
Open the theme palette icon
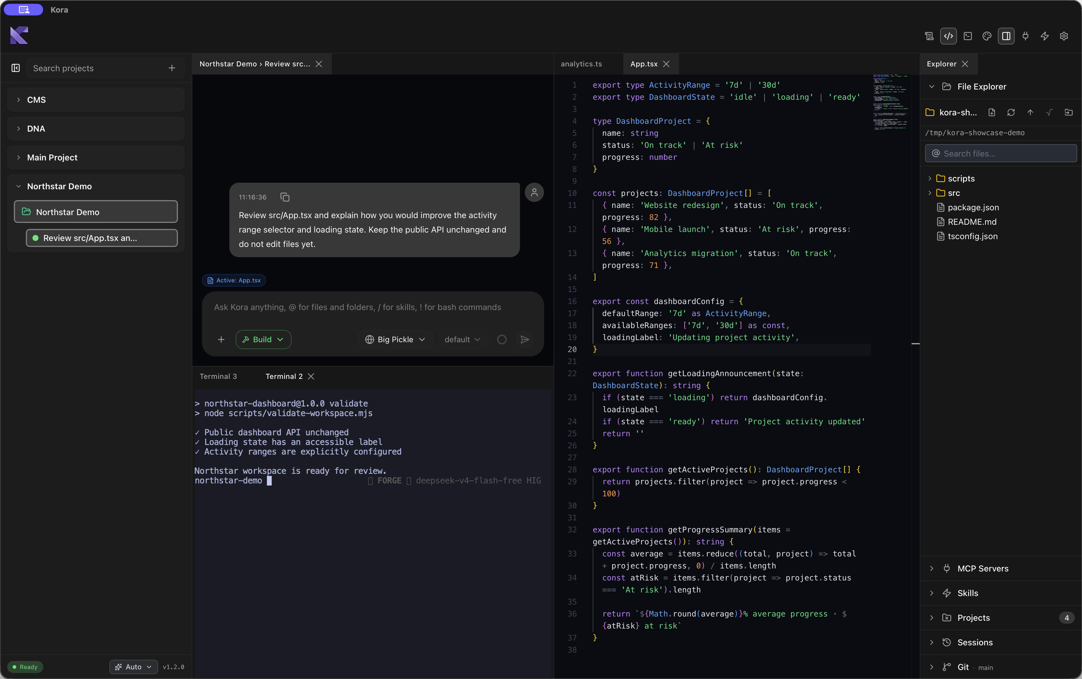987,36
